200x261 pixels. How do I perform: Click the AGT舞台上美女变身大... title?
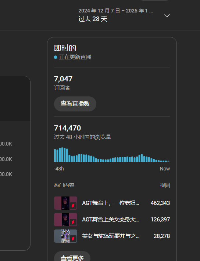coord(110,220)
